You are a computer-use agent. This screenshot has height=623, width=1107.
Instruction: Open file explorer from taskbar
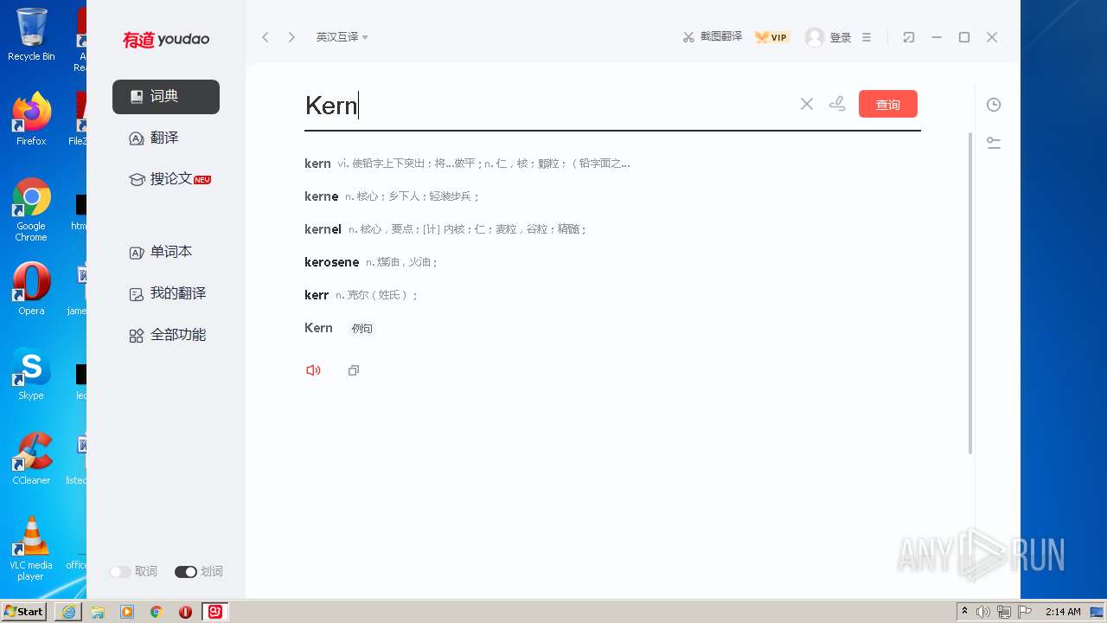coord(98,612)
